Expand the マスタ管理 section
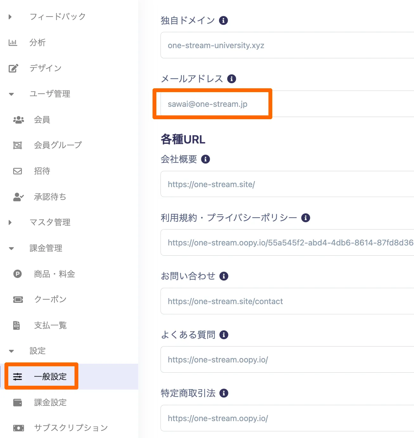Screen dimensions: 414x438 click(x=10, y=223)
